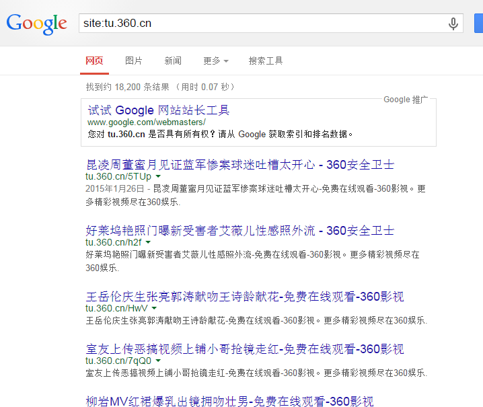Open the 昆凌周董蜜月见证 result title
The height and width of the screenshot is (407, 483).
(240, 165)
